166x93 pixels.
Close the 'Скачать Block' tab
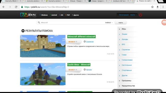point(20,1)
